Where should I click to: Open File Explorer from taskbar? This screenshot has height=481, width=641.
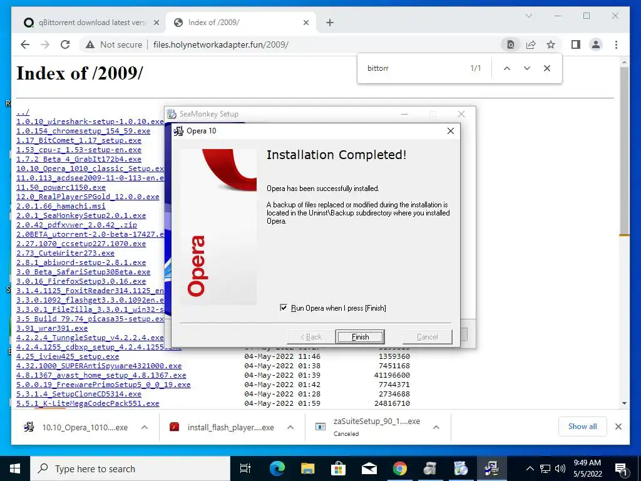point(307,468)
